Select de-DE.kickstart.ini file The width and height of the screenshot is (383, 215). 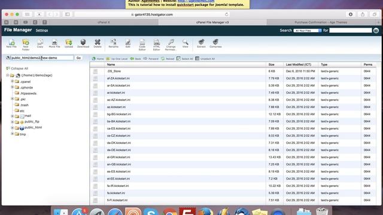118,150
